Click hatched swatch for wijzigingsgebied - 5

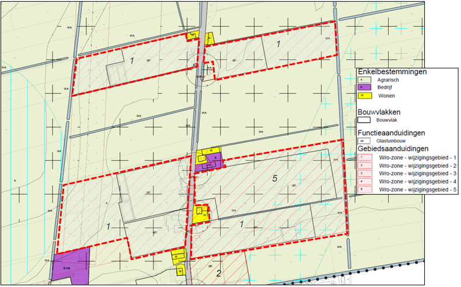coord(365,190)
